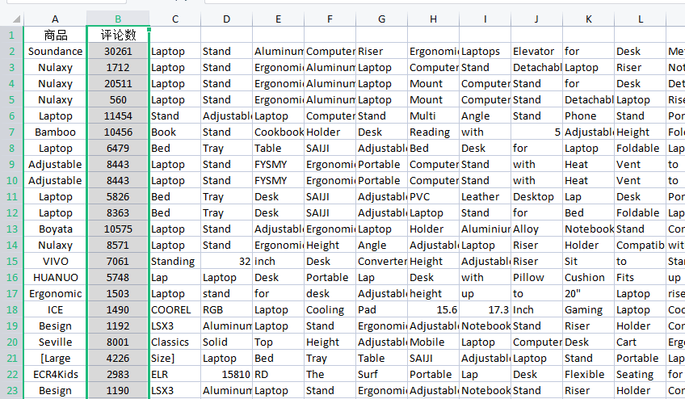Click cell with value 15810

pyautogui.click(x=226, y=375)
